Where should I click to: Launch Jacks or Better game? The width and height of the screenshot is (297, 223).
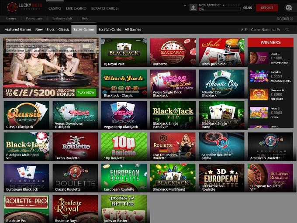124,209
